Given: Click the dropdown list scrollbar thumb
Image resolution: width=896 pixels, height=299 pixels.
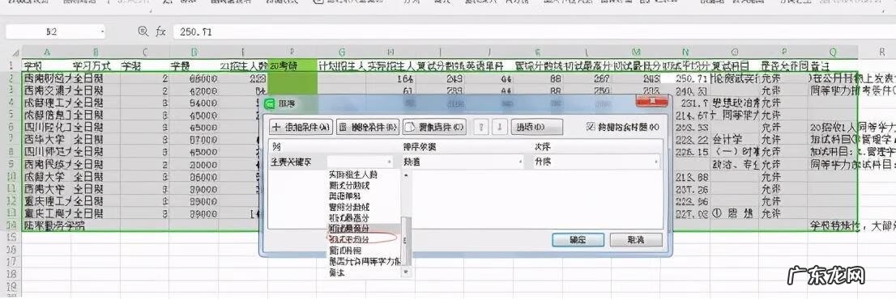Looking at the screenshot, I should (407, 242).
